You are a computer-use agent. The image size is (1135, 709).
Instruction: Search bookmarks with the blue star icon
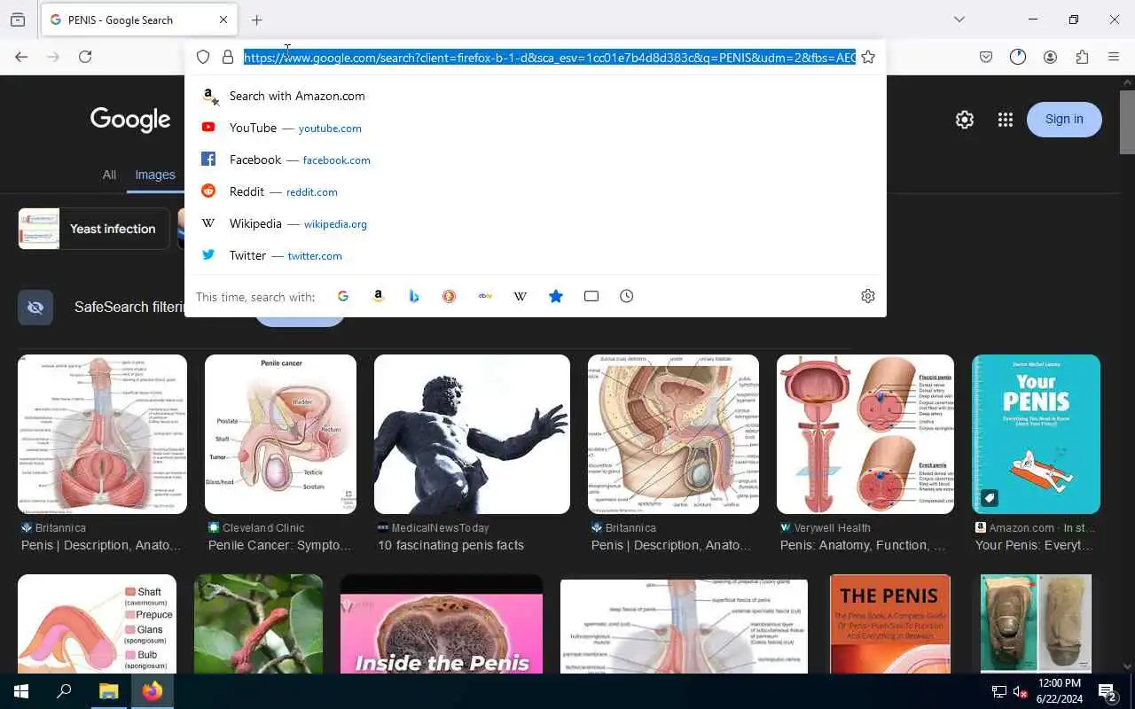pos(556,296)
